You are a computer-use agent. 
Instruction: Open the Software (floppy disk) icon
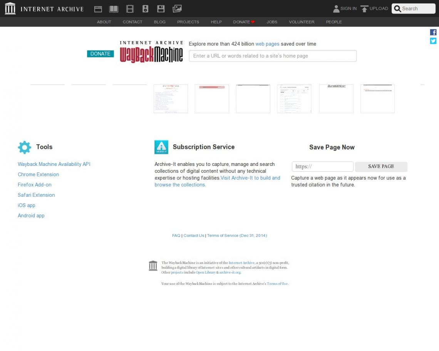coord(161,9)
